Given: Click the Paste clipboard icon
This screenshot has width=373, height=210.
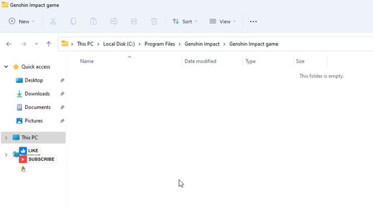Looking at the screenshot, I should coord(93,22).
